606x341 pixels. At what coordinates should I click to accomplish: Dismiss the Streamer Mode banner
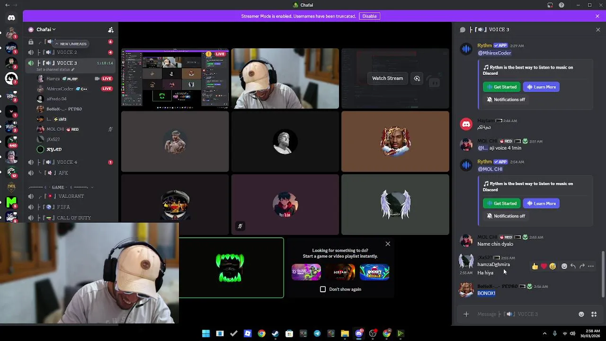tap(597, 16)
